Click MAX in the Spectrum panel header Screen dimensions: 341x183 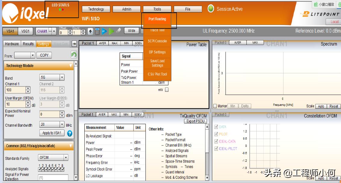click(255, 43)
